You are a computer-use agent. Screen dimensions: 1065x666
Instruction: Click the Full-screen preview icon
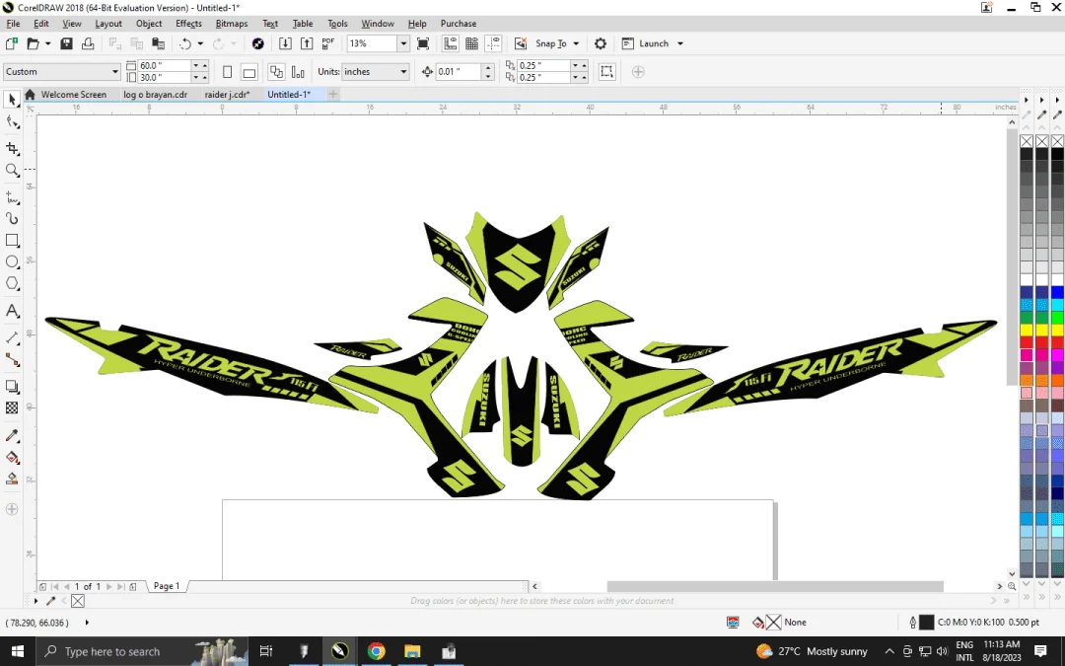coord(422,43)
